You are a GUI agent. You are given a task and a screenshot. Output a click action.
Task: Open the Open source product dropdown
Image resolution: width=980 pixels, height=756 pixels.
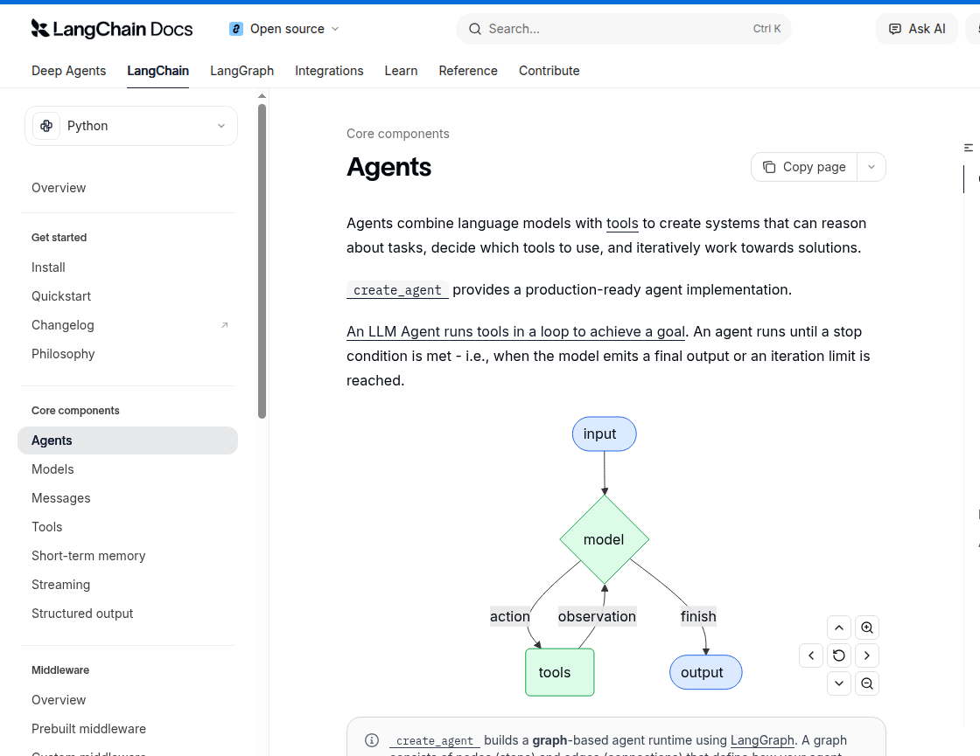click(x=284, y=29)
